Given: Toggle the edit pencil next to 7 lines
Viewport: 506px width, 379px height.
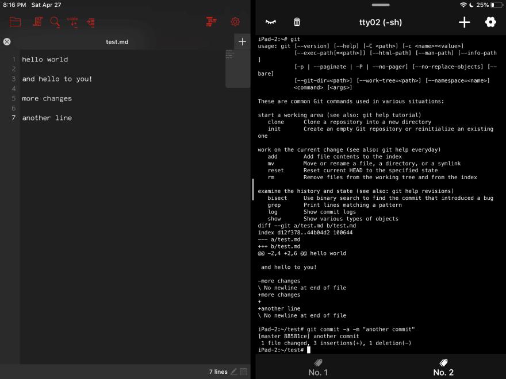Looking at the screenshot, I should coord(233,371).
